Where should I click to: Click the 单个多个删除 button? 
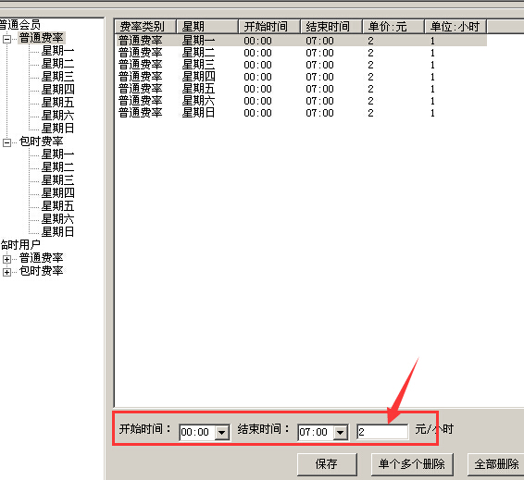412,464
